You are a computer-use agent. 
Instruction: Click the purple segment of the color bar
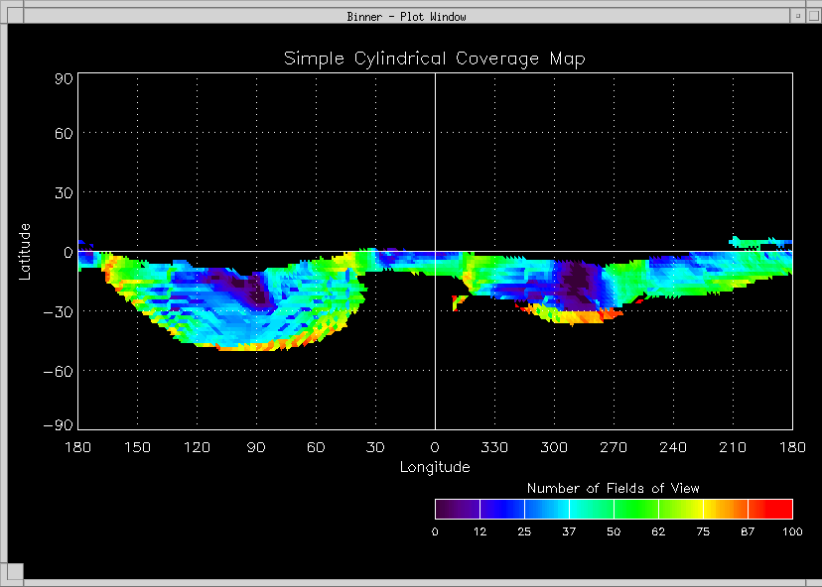(457, 510)
